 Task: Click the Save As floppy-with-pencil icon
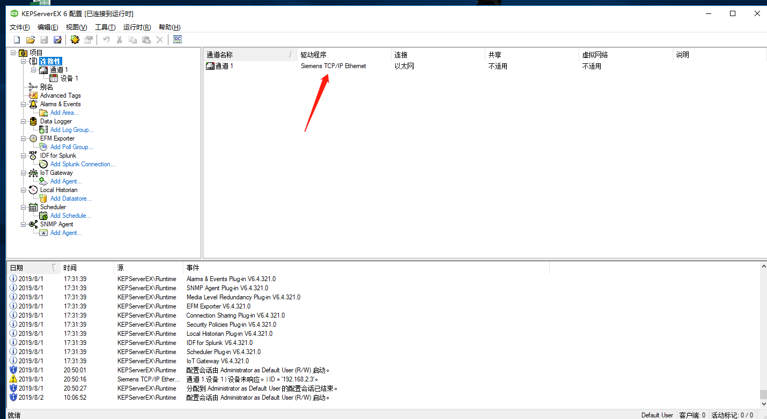pyautogui.click(x=57, y=39)
